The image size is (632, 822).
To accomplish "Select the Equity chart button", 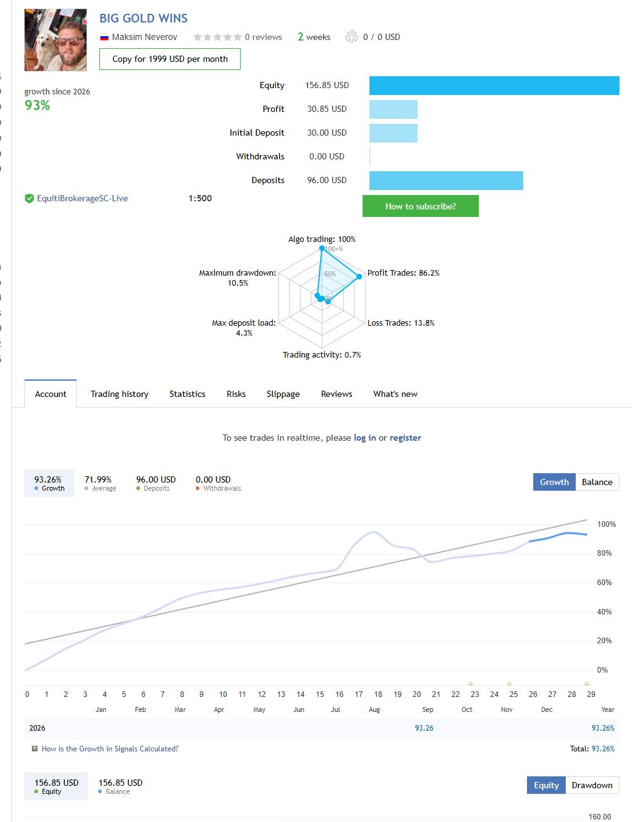I will click(546, 785).
